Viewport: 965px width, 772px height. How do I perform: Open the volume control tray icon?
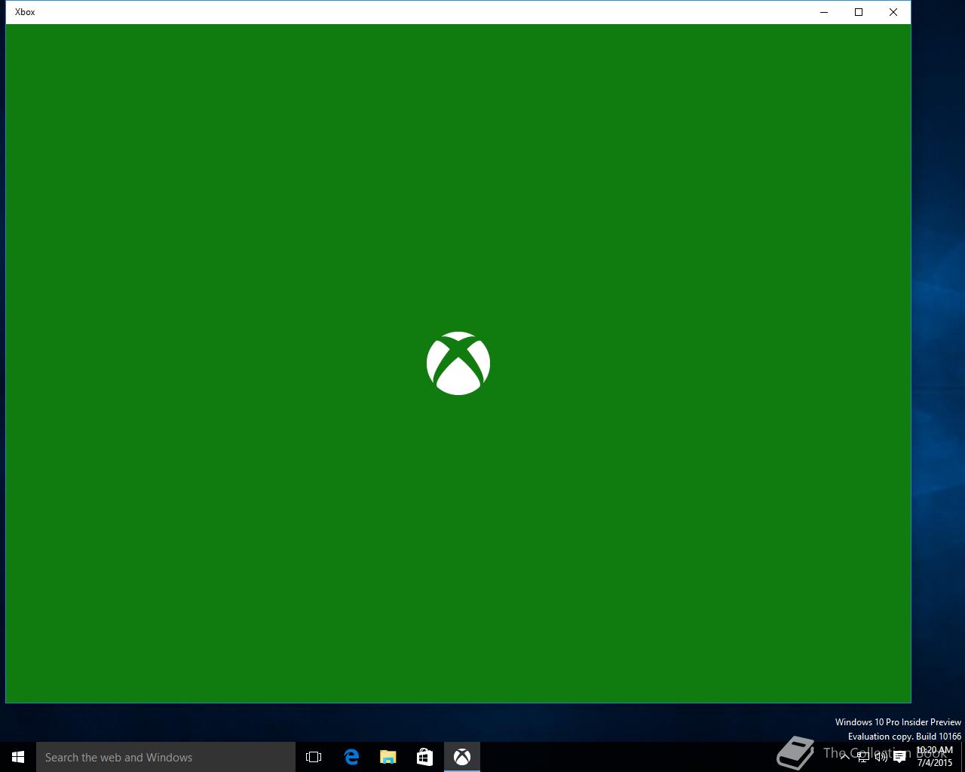point(881,757)
